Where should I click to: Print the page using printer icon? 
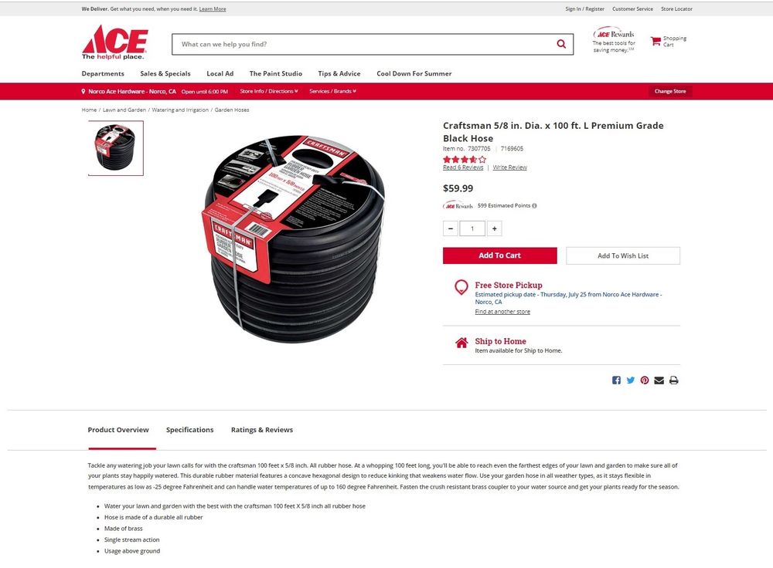674,380
